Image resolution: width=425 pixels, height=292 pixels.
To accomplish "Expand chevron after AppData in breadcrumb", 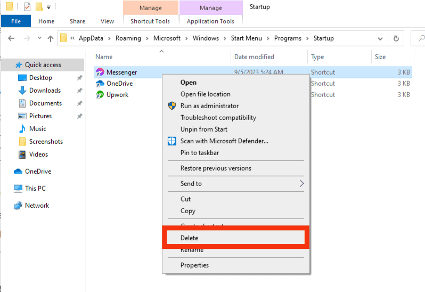I will pyautogui.click(x=109, y=38).
